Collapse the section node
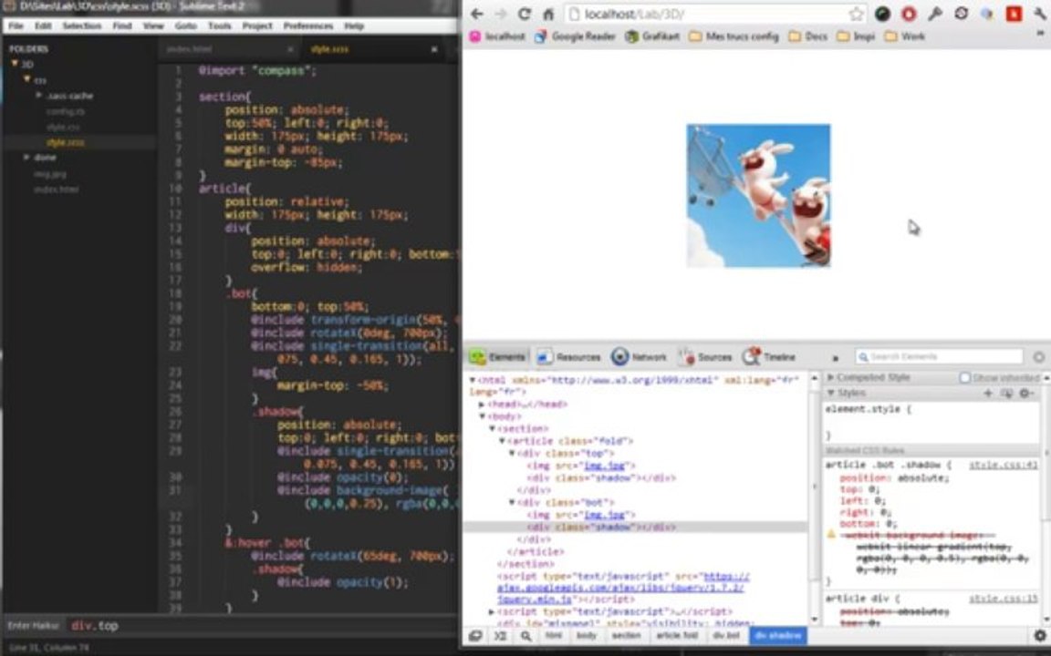This screenshot has width=1051, height=656. (x=492, y=428)
